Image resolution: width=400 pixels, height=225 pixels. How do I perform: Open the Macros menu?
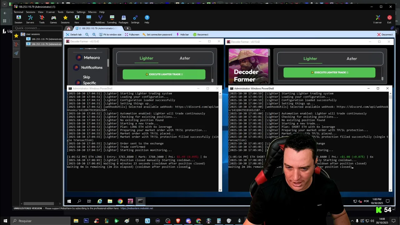[92, 12]
